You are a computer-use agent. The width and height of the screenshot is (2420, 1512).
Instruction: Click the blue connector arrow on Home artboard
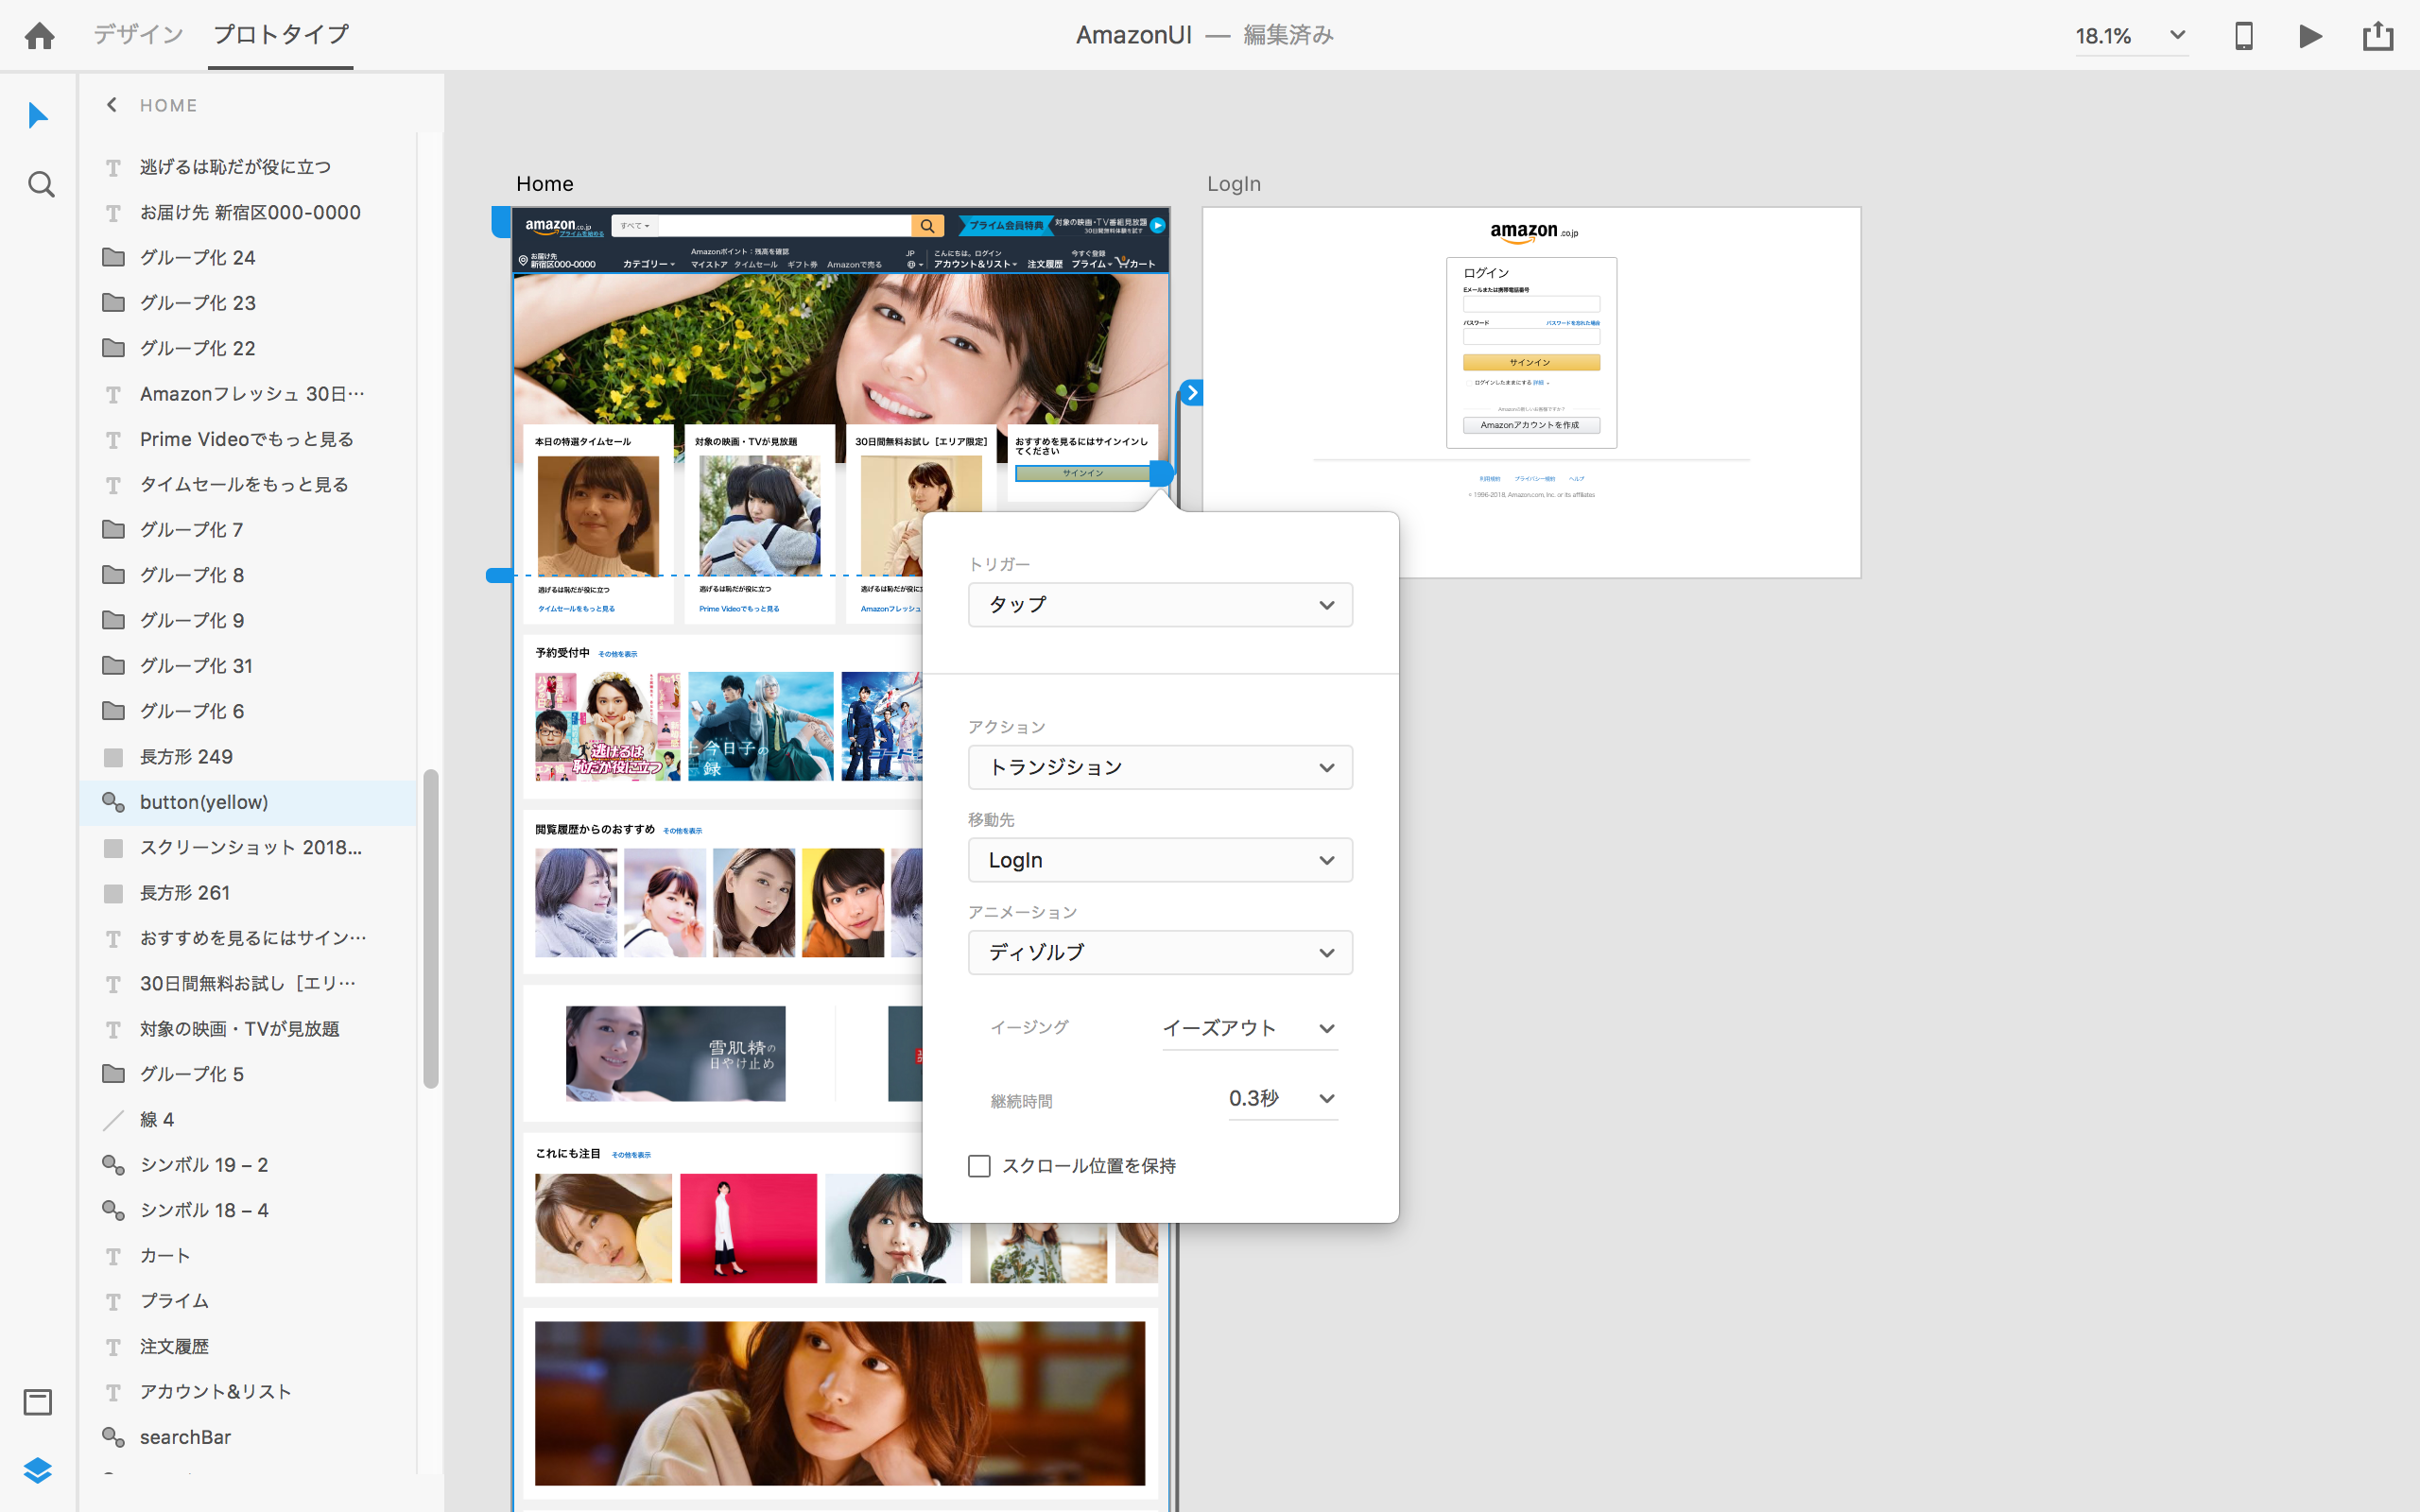[x=1191, y=392]
